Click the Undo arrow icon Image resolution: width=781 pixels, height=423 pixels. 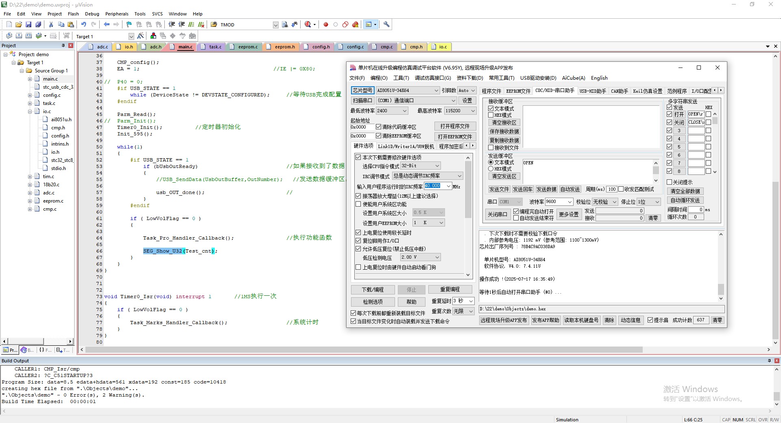coord(83,24)
